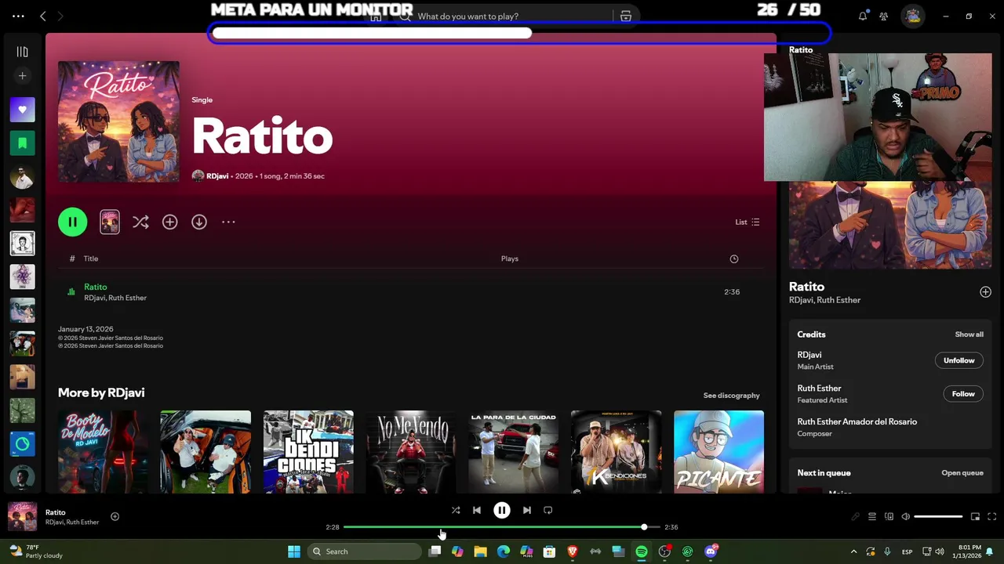Go back to the previous page
1004x564 pixels.
click(43, 16)
